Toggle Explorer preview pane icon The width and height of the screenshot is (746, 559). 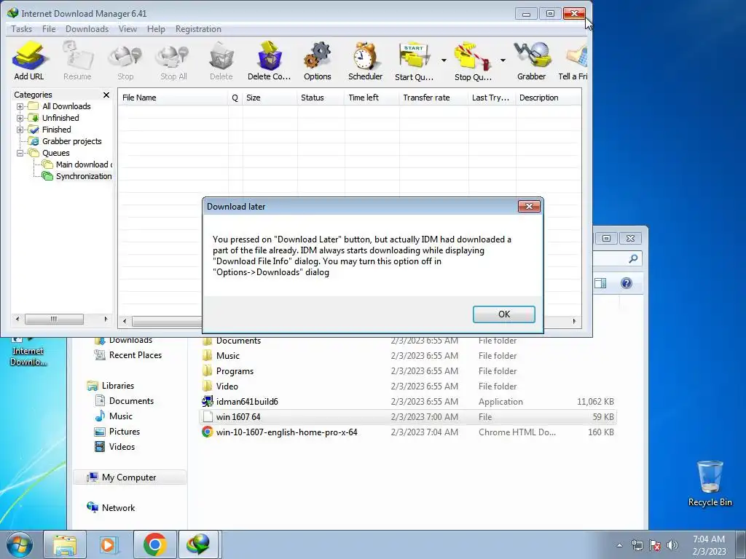600,283
